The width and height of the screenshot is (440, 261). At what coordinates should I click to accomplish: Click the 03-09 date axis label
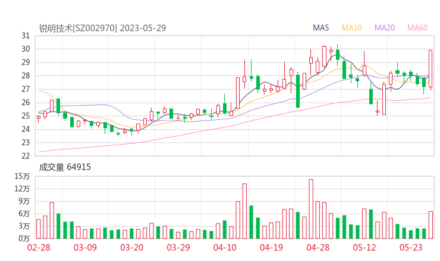(85, 247)
